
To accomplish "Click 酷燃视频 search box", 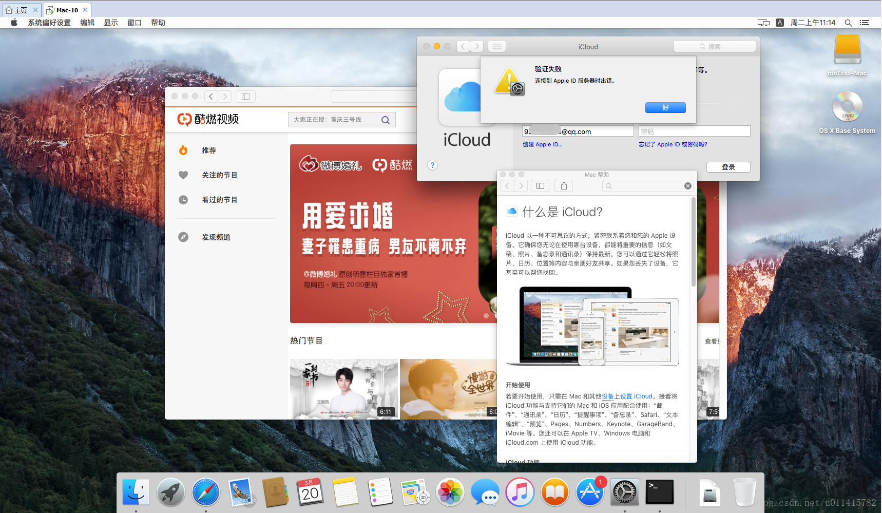I will point(342,120).
